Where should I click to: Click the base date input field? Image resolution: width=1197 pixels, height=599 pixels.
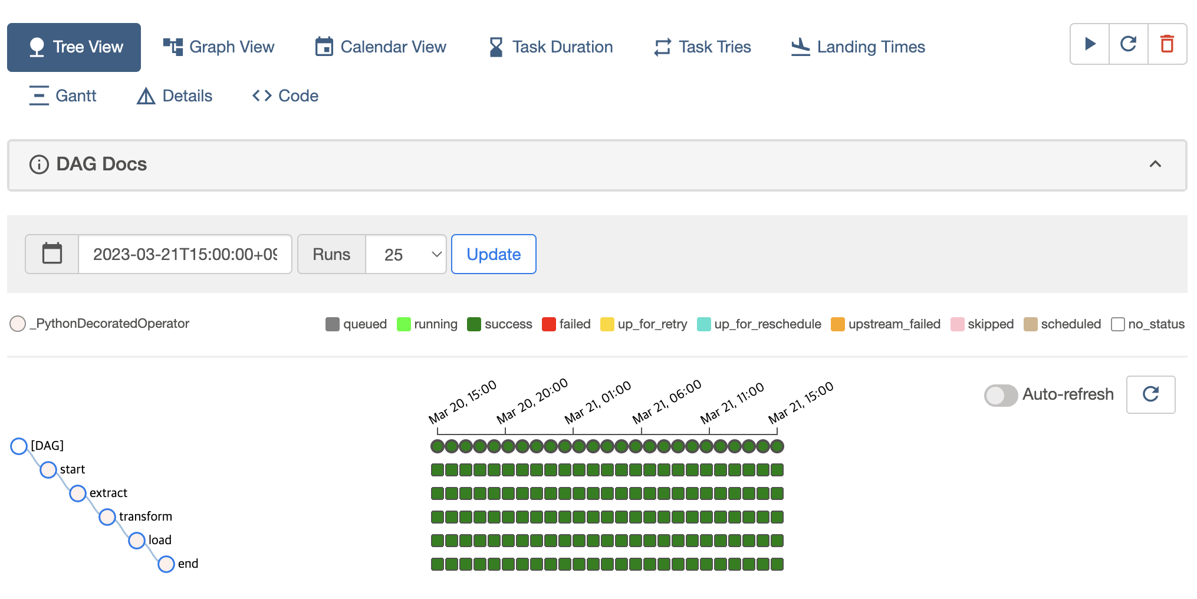(x=185, y=254)
